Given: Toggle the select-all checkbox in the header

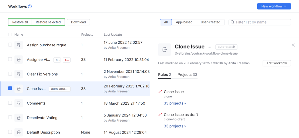Looking at the screenshot, I should point(10,34).
